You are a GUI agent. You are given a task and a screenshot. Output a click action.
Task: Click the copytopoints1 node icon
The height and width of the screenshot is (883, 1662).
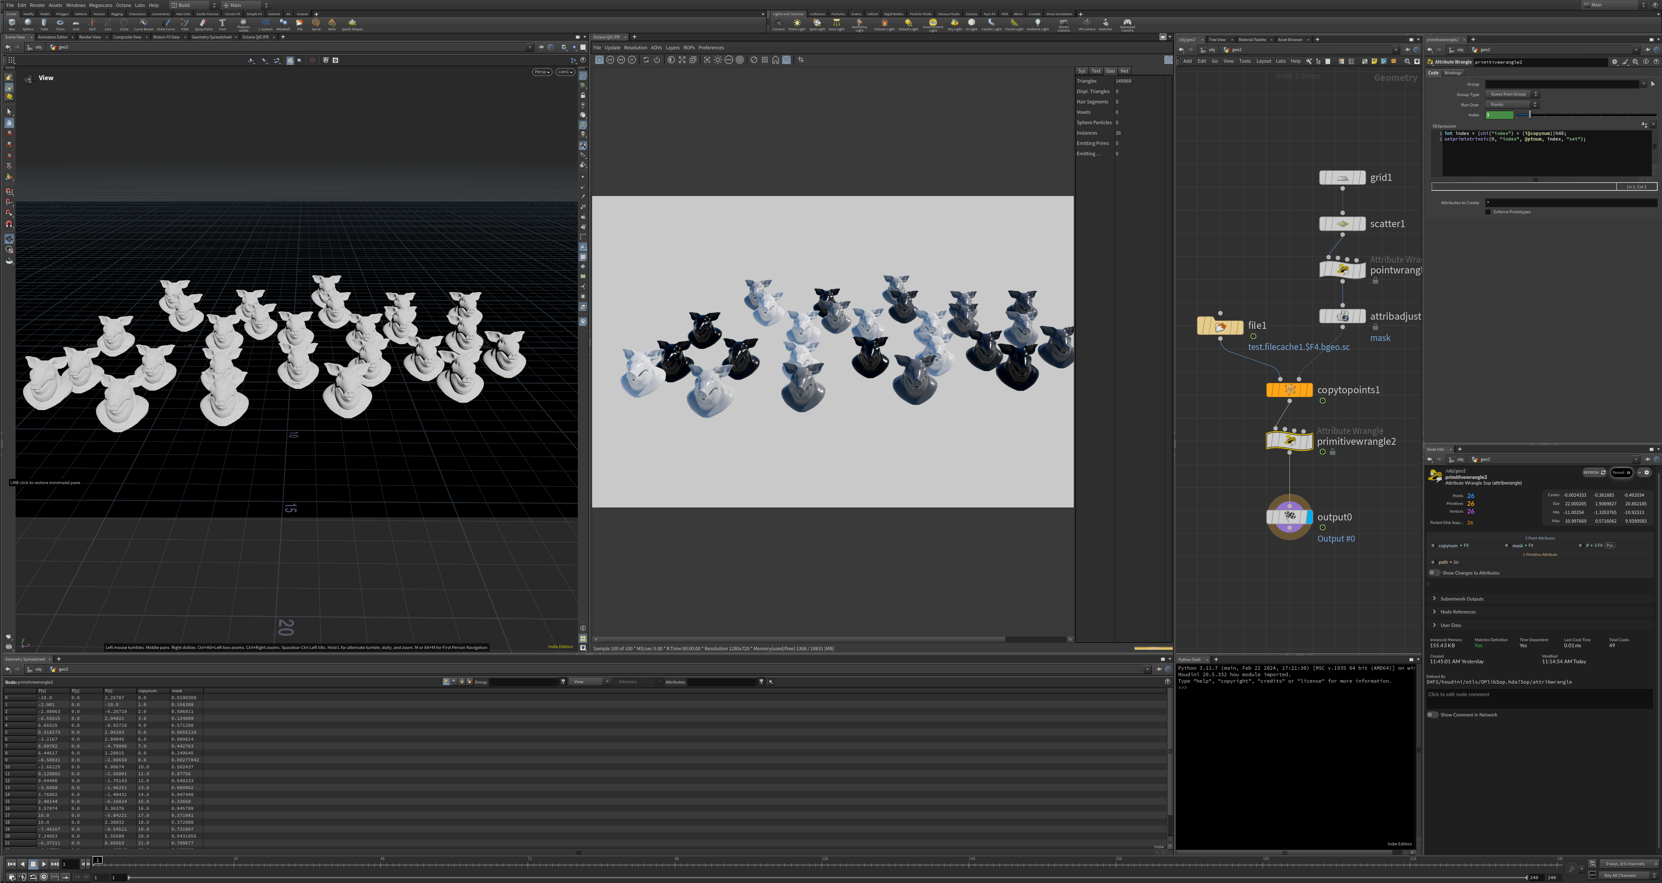[x=1289, y=389]
